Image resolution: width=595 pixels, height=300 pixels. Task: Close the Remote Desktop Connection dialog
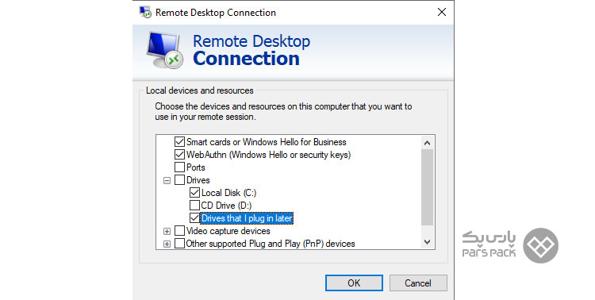pyautogui.click(x=442, y=12)
